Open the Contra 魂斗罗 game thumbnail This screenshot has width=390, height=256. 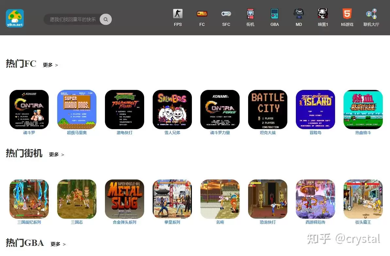(29, 110)
